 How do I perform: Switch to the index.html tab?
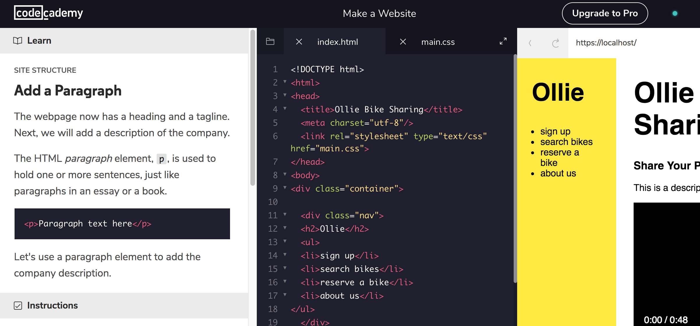click(337, 42)
